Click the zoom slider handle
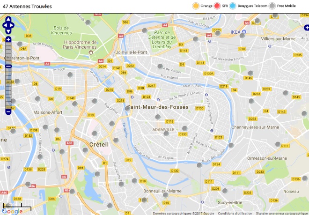The height and width of the screenshot is (215, 309). click(x=8, y=66)
